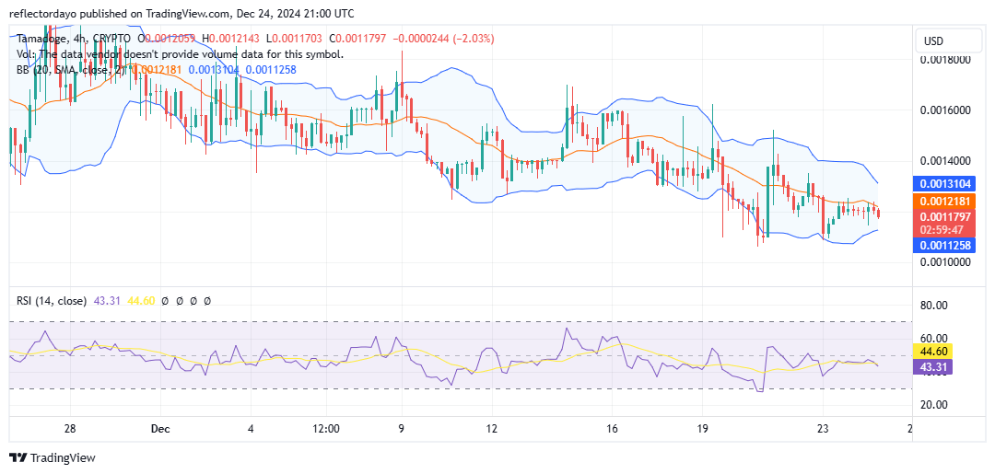This screenshot has height=474, width=995.
Task: Click the 0.0014000 price axis label
Action: [x=945, y=161]
